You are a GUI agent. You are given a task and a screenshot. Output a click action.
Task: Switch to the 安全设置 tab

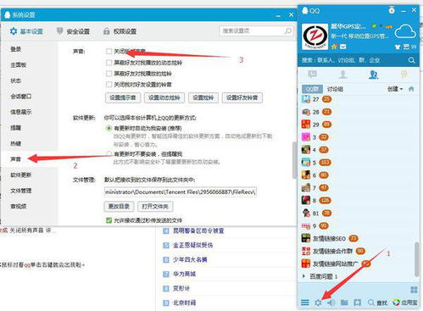(x=73, y=31)
